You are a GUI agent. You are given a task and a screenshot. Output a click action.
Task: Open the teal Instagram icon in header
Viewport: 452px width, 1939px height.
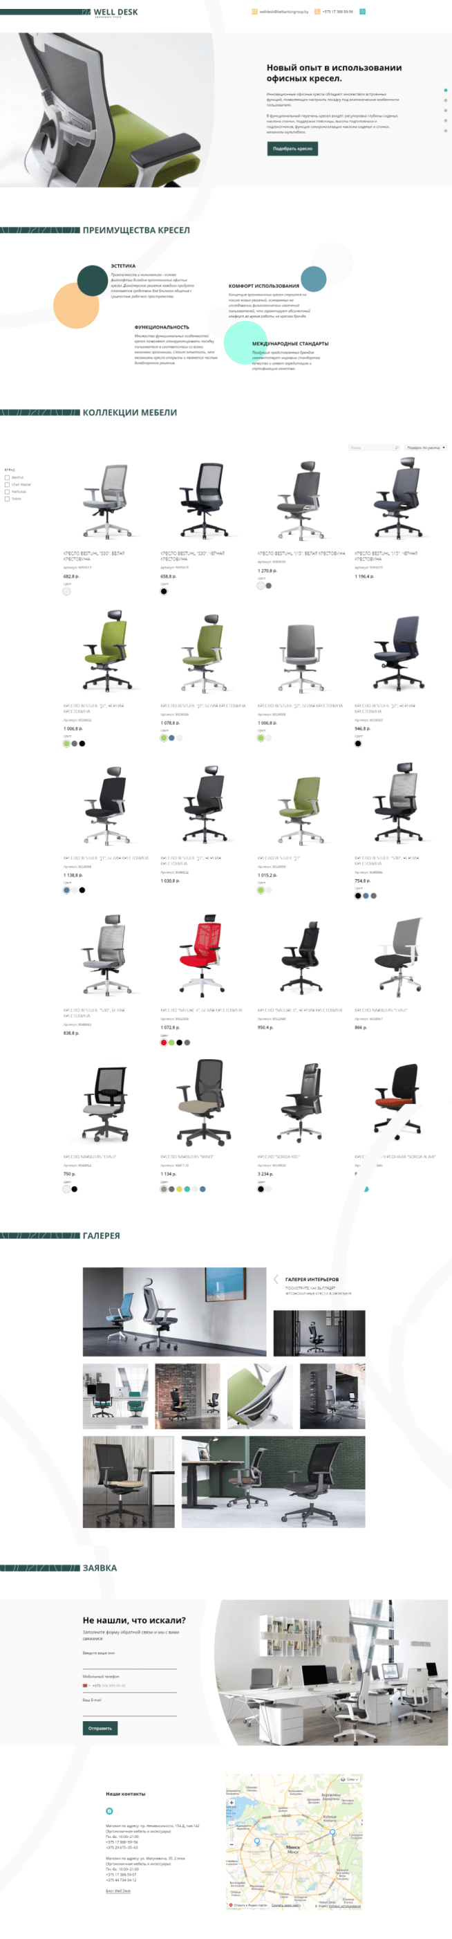(363, 11)
